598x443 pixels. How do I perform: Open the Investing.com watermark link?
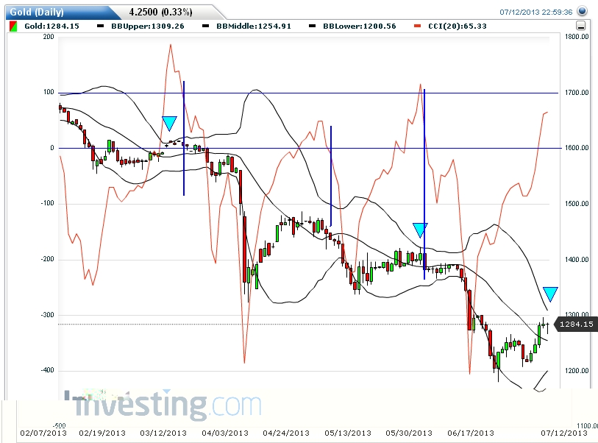[x=162, y=405]
